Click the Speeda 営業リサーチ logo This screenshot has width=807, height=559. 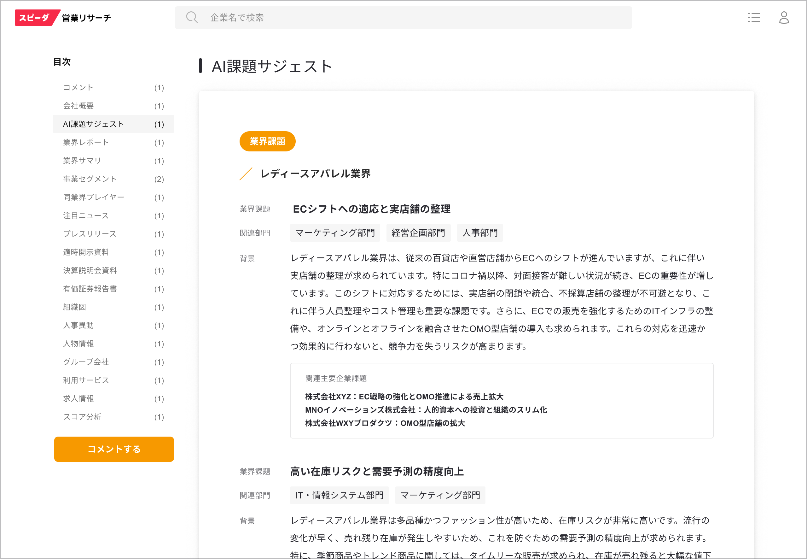pos(63,18)
